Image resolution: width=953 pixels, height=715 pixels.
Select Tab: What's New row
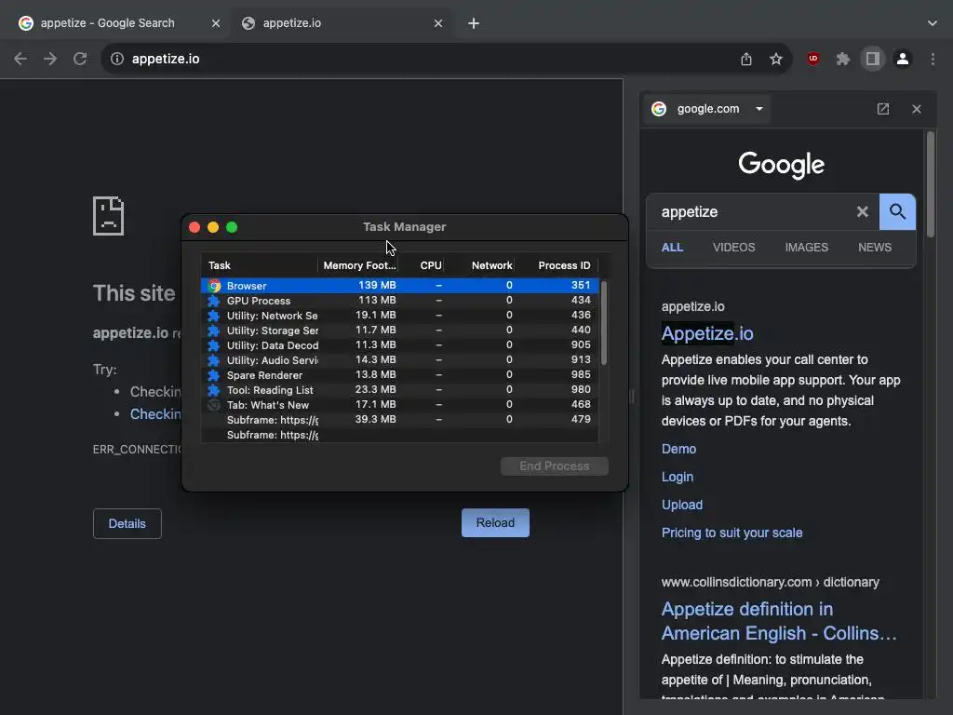click(x=399, y=404)
